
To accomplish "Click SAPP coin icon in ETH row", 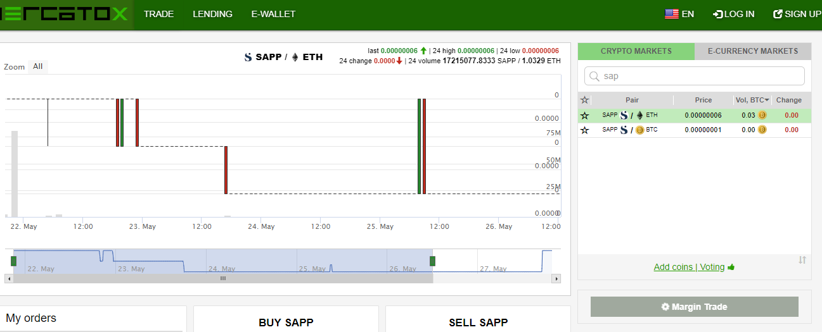I will click(624, 115).
